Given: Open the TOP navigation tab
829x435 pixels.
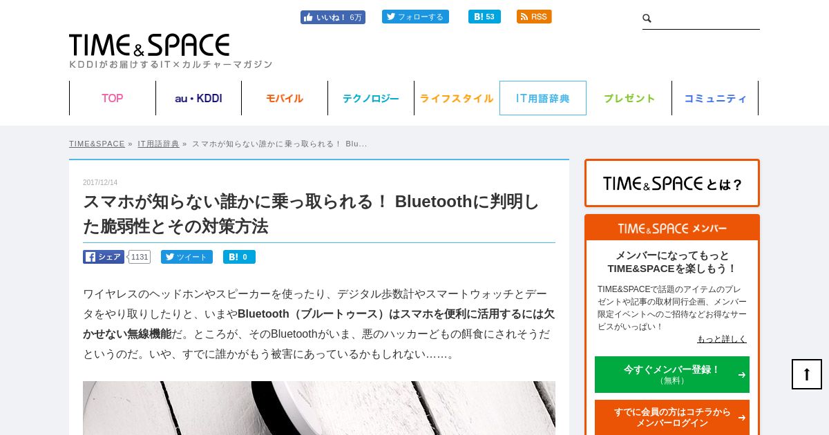Looking at the screenshot, I should (x=112, y=98).
